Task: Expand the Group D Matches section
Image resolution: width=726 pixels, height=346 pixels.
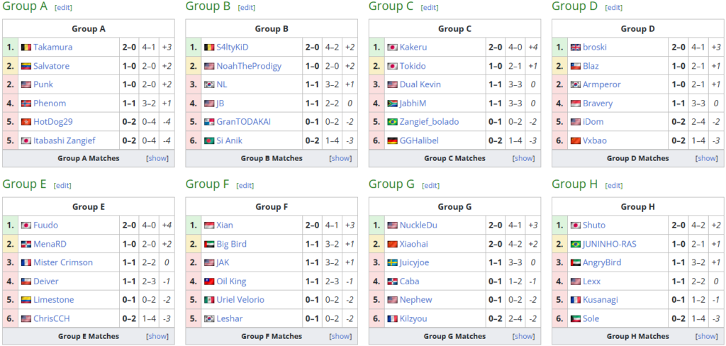Action: 707,158
